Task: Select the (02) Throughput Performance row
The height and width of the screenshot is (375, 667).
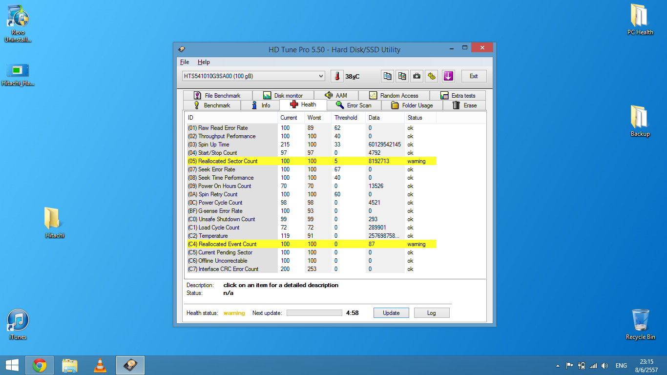Action: click(x=311, y=136)
